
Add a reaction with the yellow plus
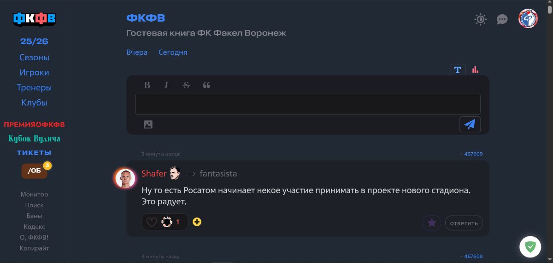tap(197, 222)
